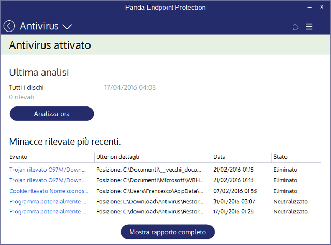Click Neutralizzato status of 17/01/2016 row
This screenshot has width=331, height=245.
[x=290, y=211]
